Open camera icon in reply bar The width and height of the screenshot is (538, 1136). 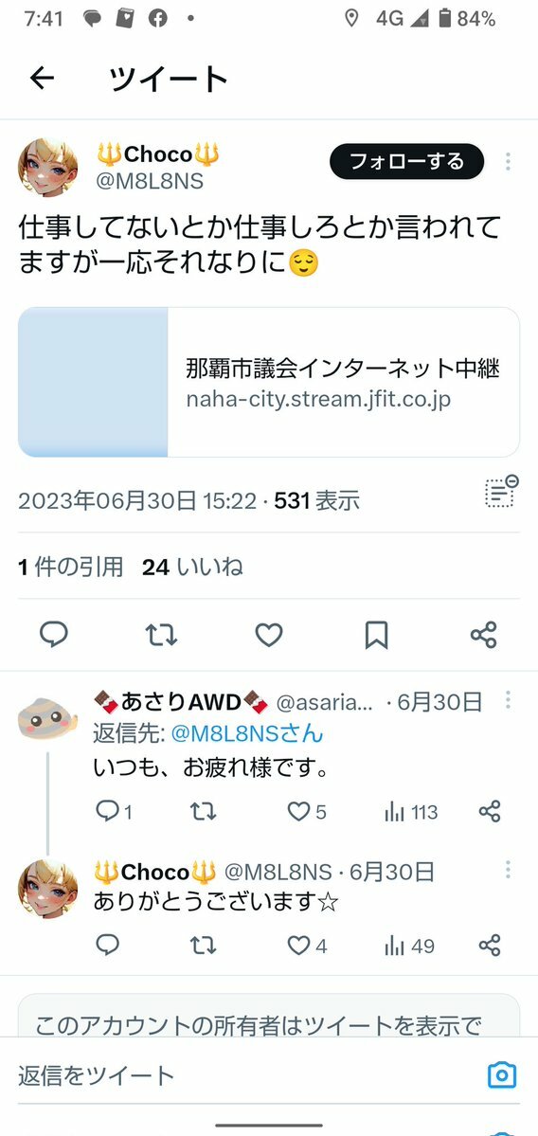coord(502,1074)
